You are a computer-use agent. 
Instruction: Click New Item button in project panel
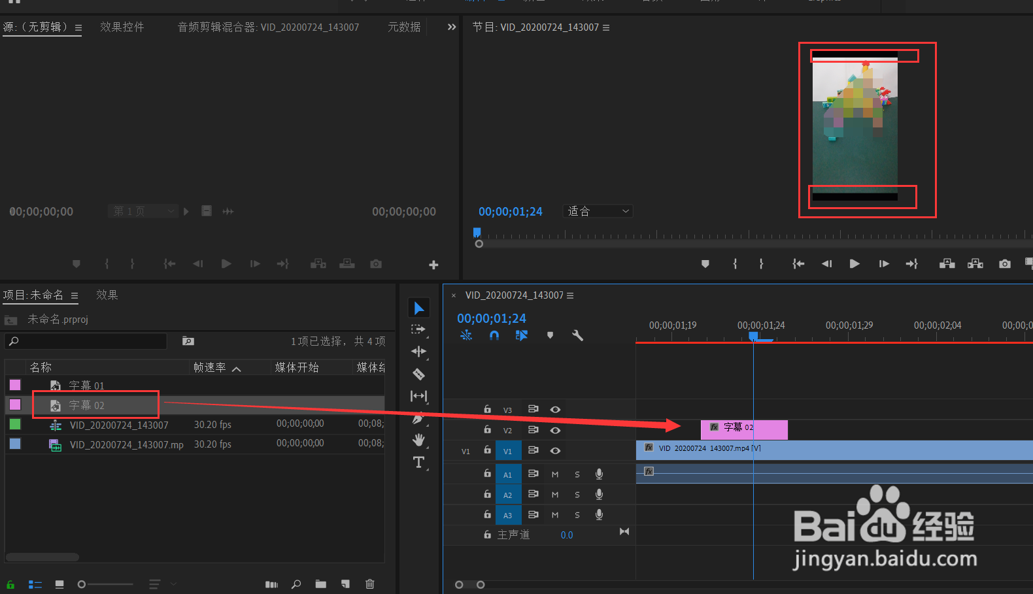(x=345, y=584)
